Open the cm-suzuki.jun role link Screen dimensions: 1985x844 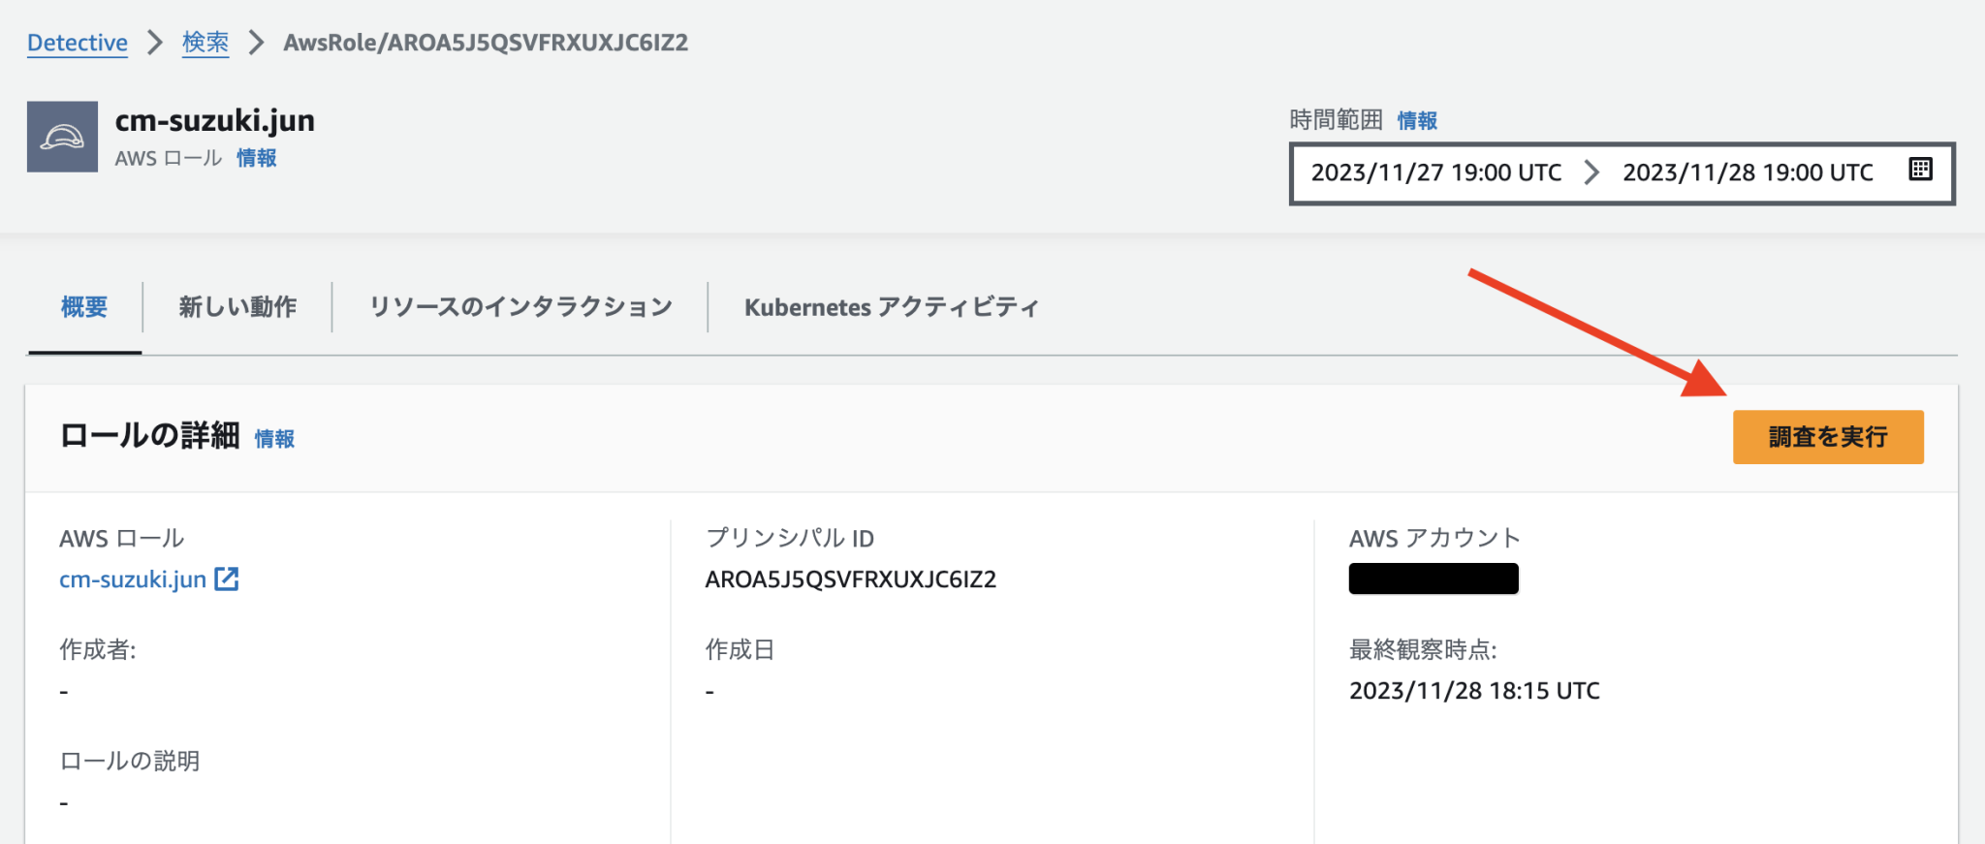(132, 579)
